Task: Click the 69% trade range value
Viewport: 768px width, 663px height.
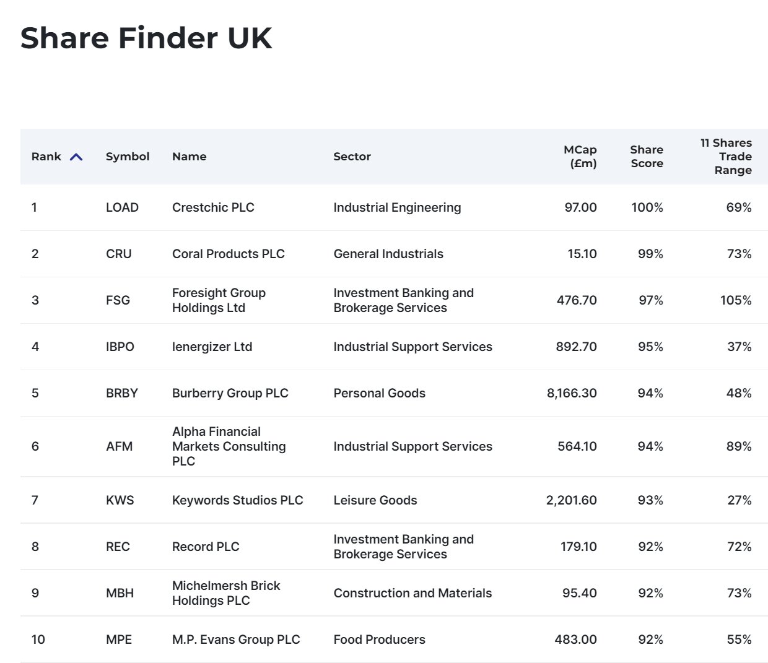Action: pos(739,207)
